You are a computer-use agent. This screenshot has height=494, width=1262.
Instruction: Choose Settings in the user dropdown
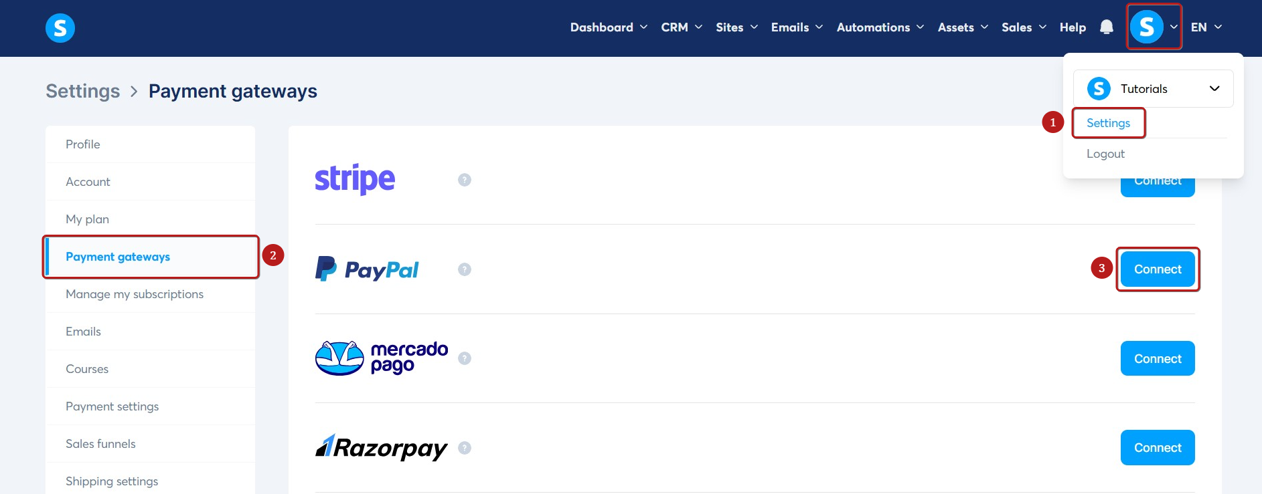click(x=1108, y=123)
